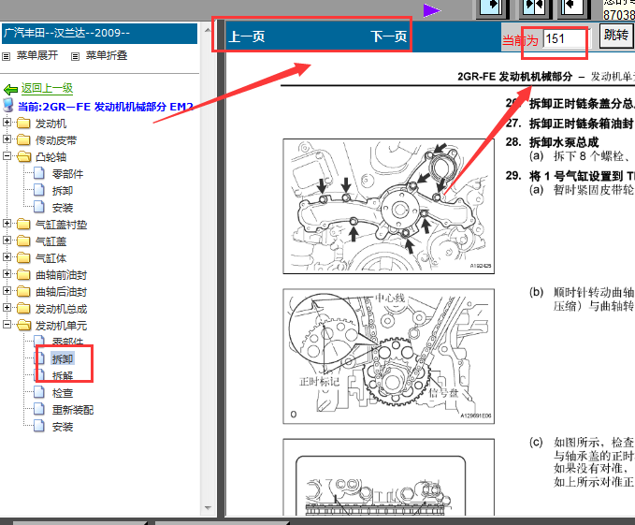Click the 曲轴后油封 folder icon

(x=23, y=292)
